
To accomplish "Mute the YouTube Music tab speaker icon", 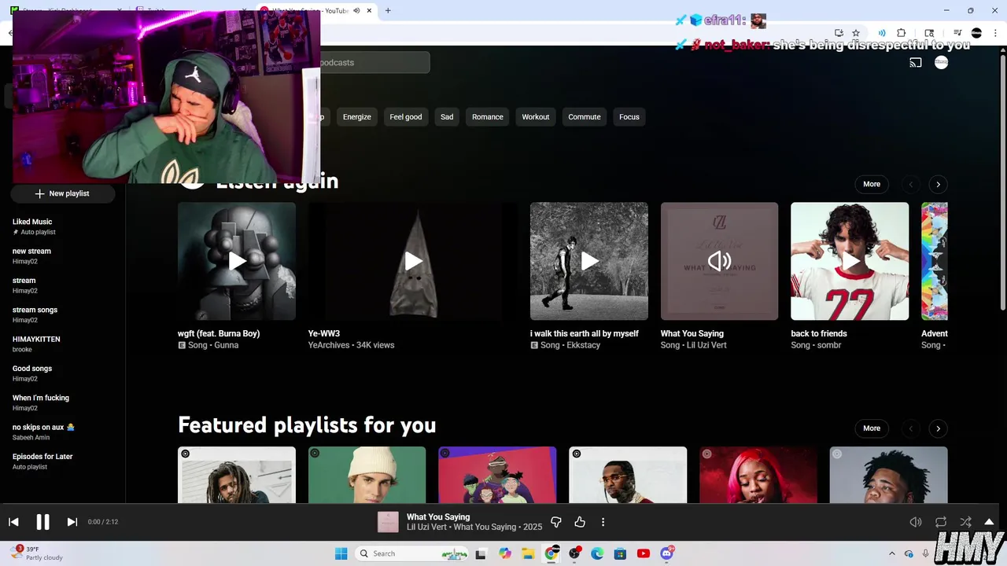I will point(356,11).
